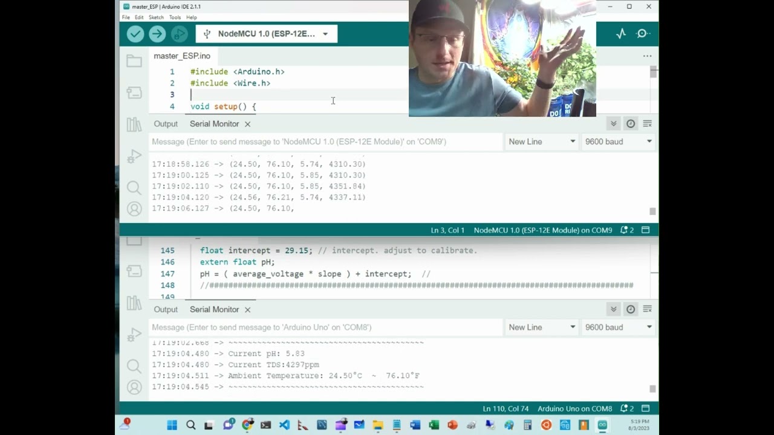Open the Arduino IDE icon on the taskbar
Viewport: 774px width, 435px height.
pos(602,425)
